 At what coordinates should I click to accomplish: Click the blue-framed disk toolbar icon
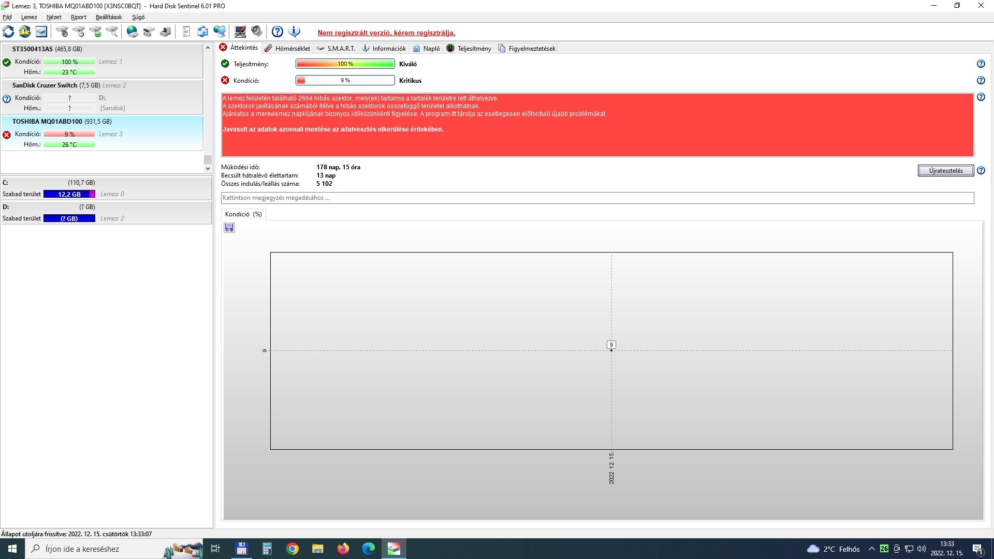pyautogui.click(x=41, y=32)
